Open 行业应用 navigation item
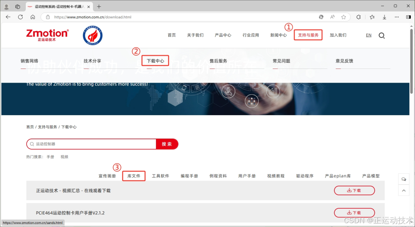This screenshot has height=227, width=415. pyautogui.click(x=251, y=35)
